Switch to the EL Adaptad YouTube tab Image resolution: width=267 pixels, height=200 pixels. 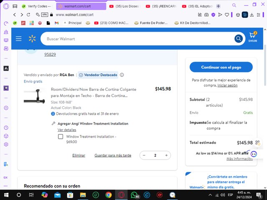click(x=197, y=6)
